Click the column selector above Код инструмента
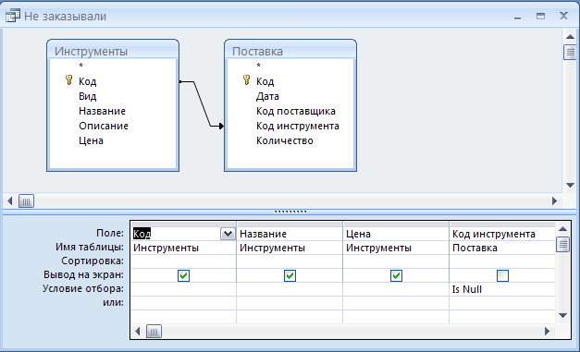 click(502, 225)
